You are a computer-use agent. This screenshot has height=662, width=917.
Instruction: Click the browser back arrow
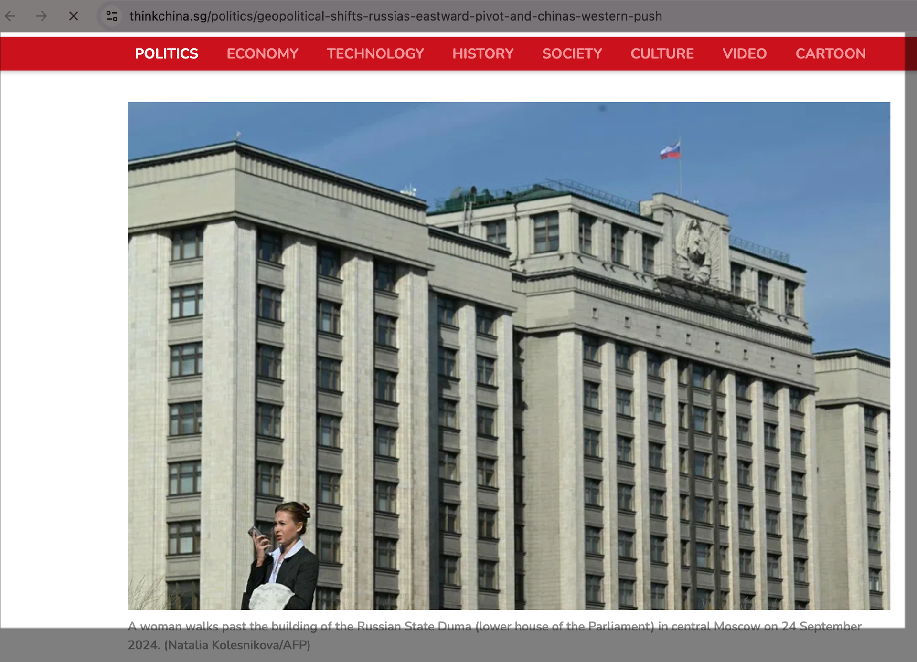10,16
